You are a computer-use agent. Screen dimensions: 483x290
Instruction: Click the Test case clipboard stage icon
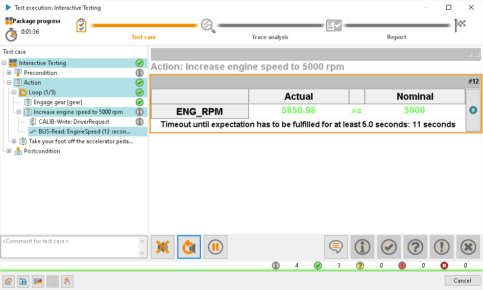point(81,25)
